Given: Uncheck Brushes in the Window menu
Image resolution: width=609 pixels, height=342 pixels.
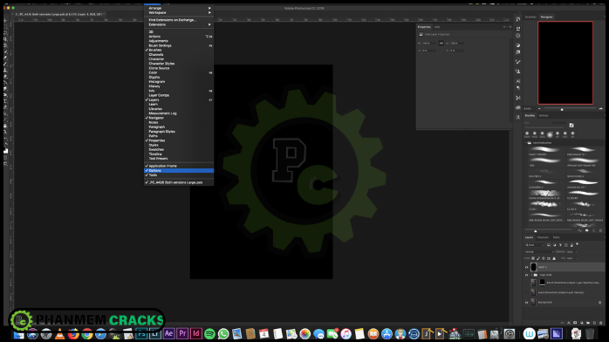Looking at the screenshot, I should pos(179,50).
